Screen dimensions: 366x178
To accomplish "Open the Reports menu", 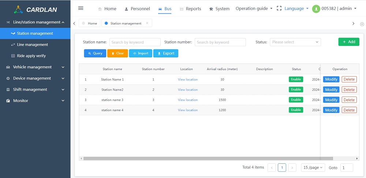I will [x=190, y=9].
